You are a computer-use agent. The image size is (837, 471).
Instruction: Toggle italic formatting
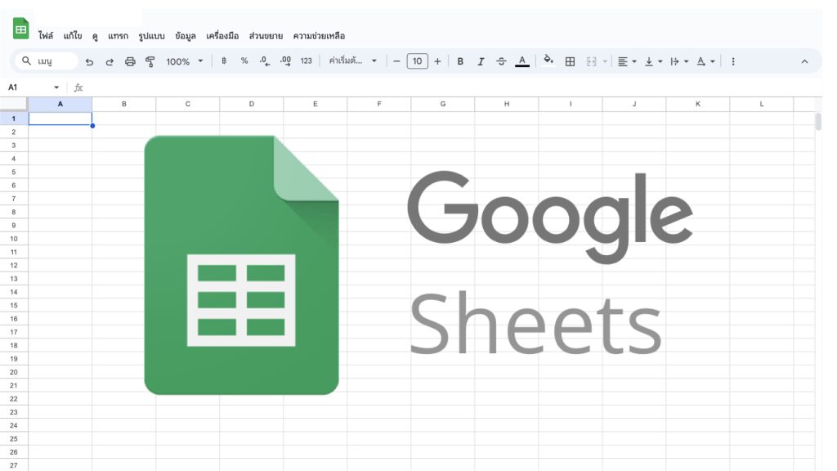tap(481, 61)
